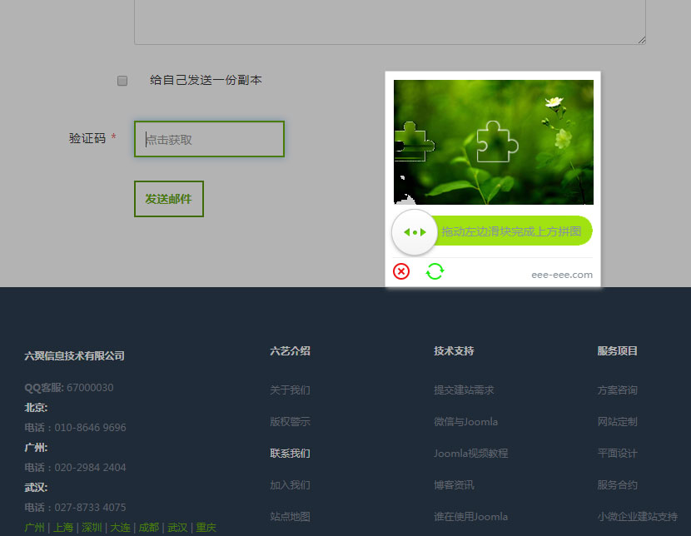Click the red captcha close icon
This screenshot has height=536, width=691.
coord(401,271)
